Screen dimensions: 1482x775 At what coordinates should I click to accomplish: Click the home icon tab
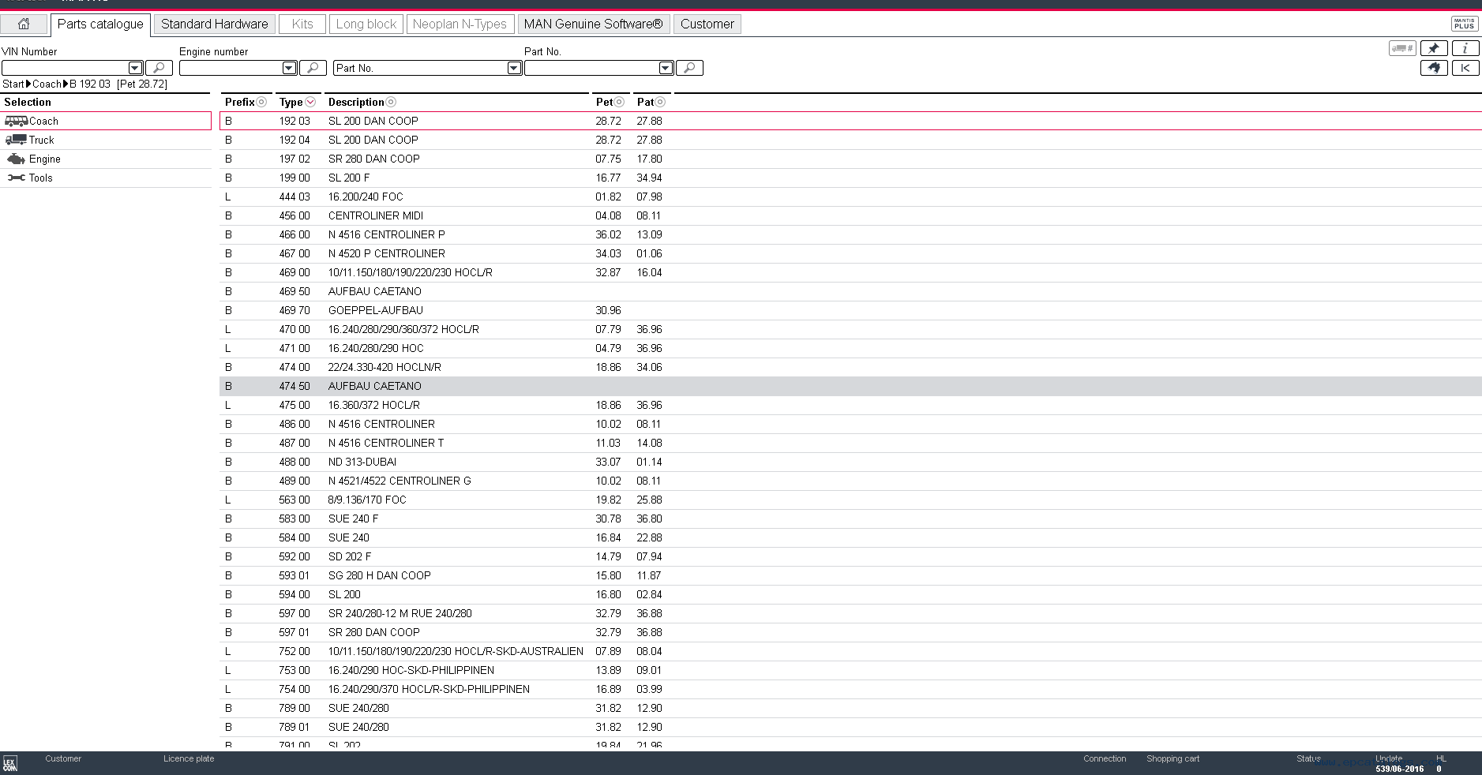[x=24, y=24]
